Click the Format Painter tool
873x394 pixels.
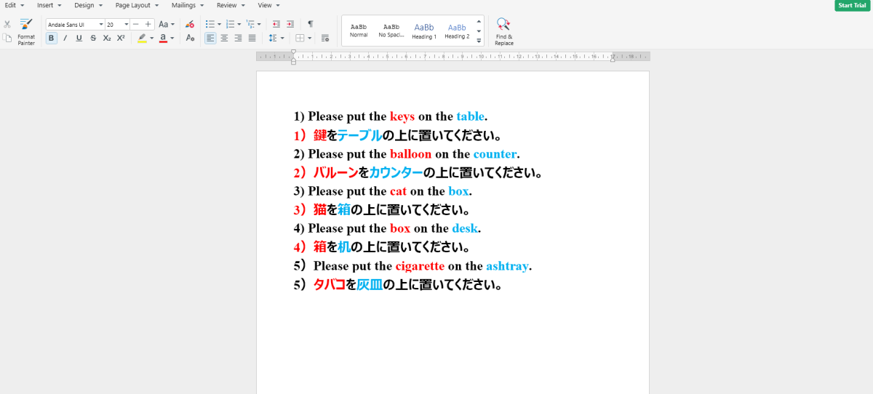tap(26, 29)
